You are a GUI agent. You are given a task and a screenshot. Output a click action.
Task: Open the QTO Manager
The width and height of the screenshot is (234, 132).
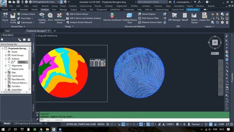[174, 17]
